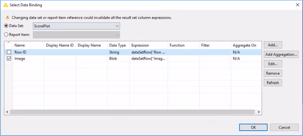Click the right horizontal scrollbar arrow
The image size is (303, 136).
point(258,112)
